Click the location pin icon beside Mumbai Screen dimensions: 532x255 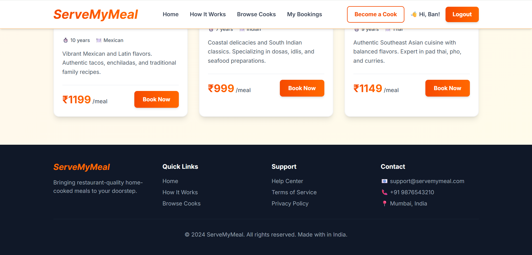point(385,203)
